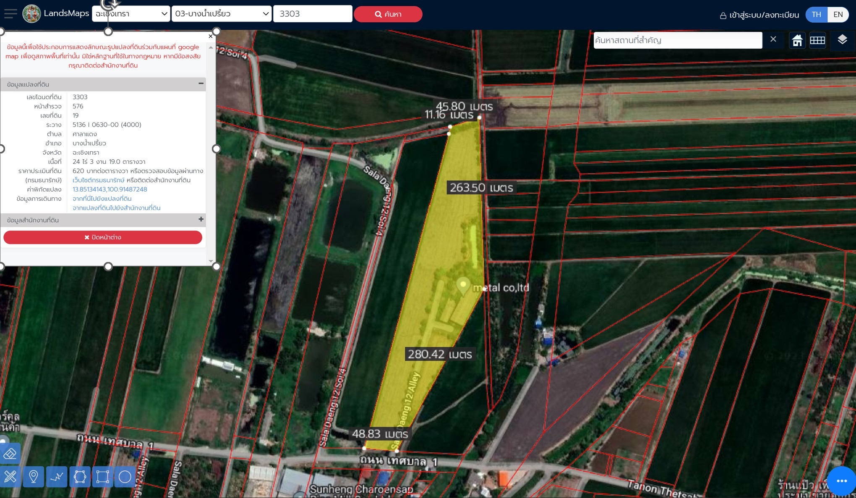Open the hamburger main menu
856x498 pixels.
click(x=10, y=14)
